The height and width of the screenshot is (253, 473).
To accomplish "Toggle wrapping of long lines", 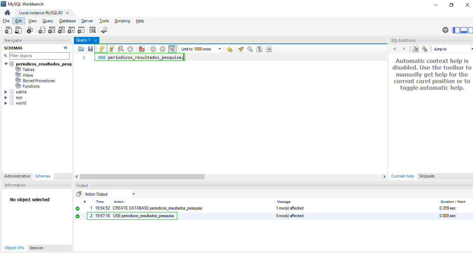I will (269, 49).
